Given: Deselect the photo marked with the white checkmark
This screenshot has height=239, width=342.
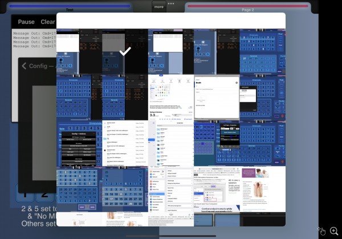Looking at the screenshot, I should 125,51.
